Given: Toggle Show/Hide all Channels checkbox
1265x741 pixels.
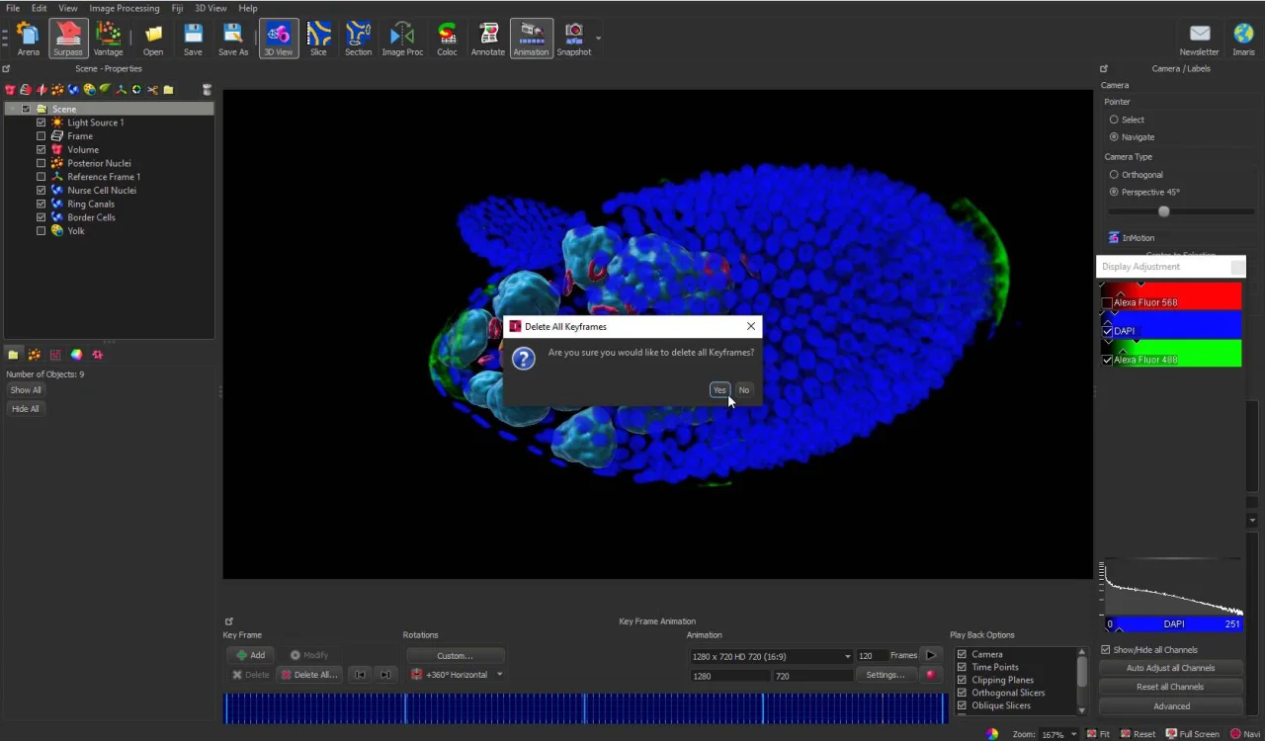Looking at the screenshot, I should tap(1106, 650).
